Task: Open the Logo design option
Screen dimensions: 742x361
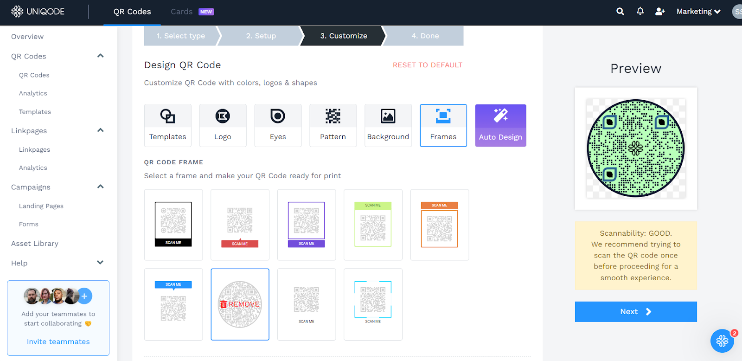Action: click(223, 125)
